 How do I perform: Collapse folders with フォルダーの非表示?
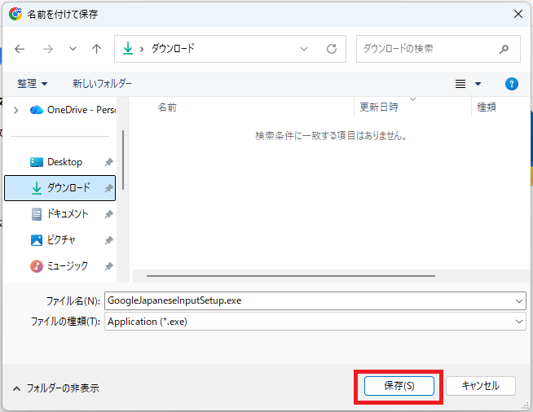pos(56,388)
